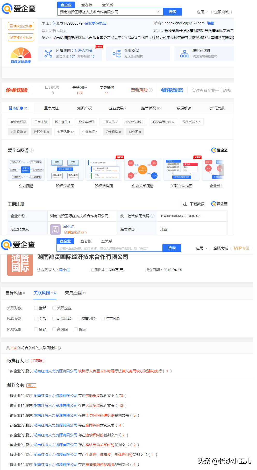The height and width of the screenshot is (470, 257).
Task: Tick the 全部 checkbox for 风险类别
Action: click(36, 319)
